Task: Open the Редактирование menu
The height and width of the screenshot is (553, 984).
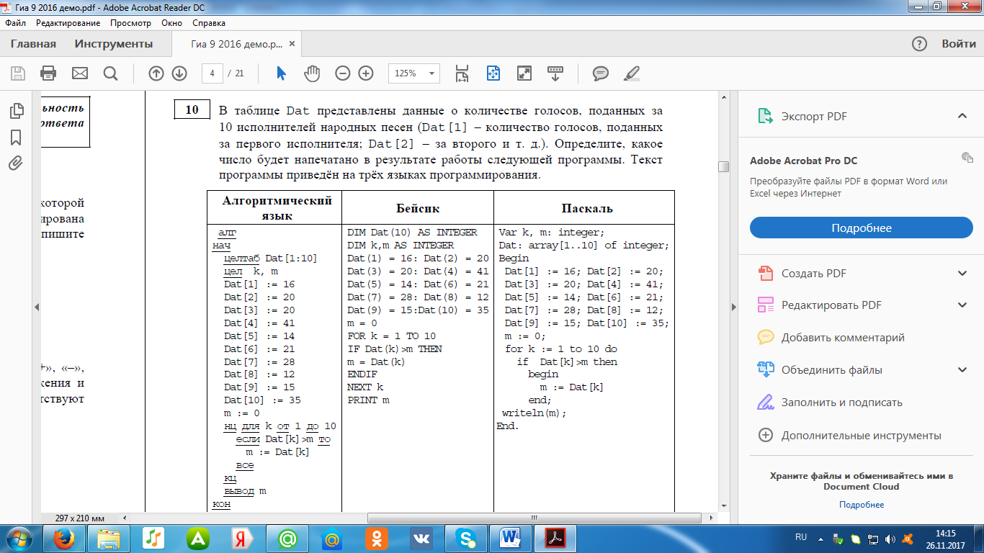Action: coord(68,23)
